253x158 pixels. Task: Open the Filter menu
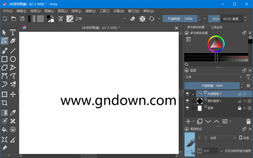click(x=91, y=11)
